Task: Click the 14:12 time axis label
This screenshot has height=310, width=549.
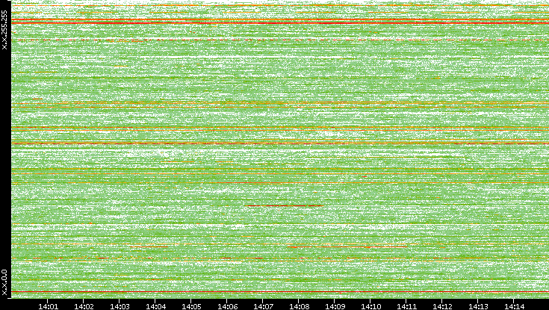Action: [442, 306]
